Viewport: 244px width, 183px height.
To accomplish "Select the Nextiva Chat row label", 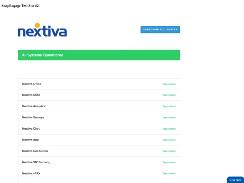I will [x=31, y=128].
